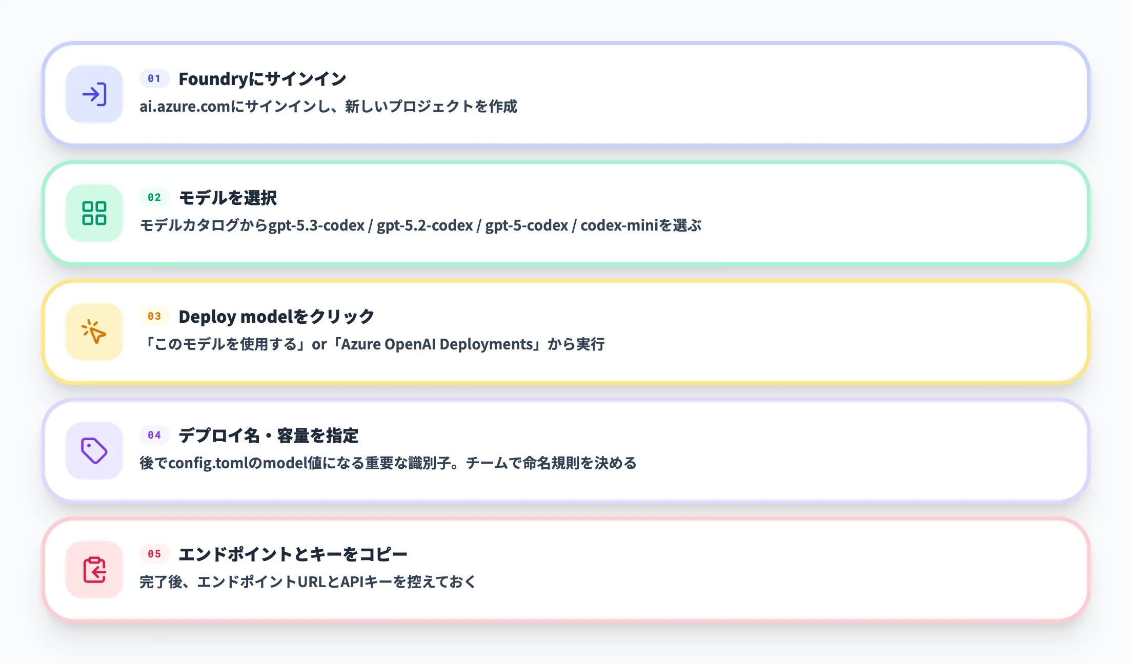Image resolution: width=1132 pixels, height=664 pixels.
Task: Click the red clipboard paste icon
Action: point(94,570)
